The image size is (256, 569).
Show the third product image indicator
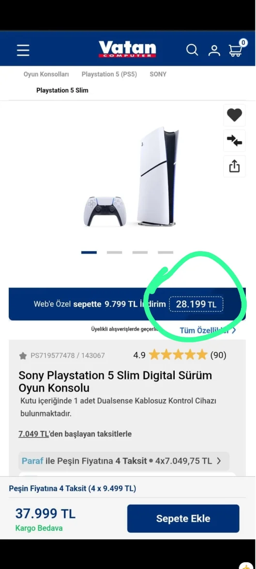tap(140, 252)
